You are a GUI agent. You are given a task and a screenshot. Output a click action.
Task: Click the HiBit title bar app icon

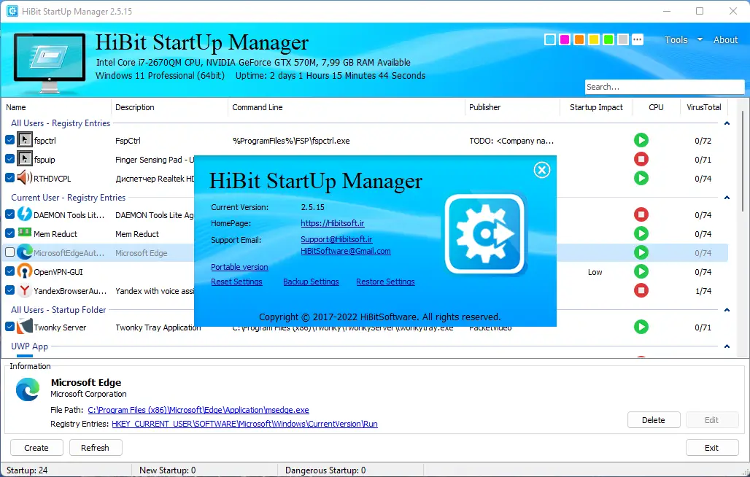[12, 11]
